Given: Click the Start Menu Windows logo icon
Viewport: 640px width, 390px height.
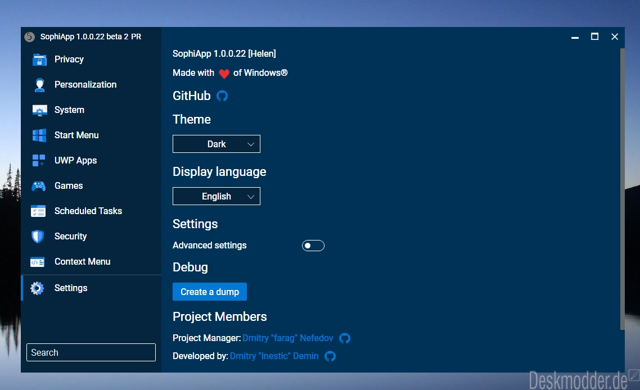Looking at the screenshot, I should coord(39,135).
